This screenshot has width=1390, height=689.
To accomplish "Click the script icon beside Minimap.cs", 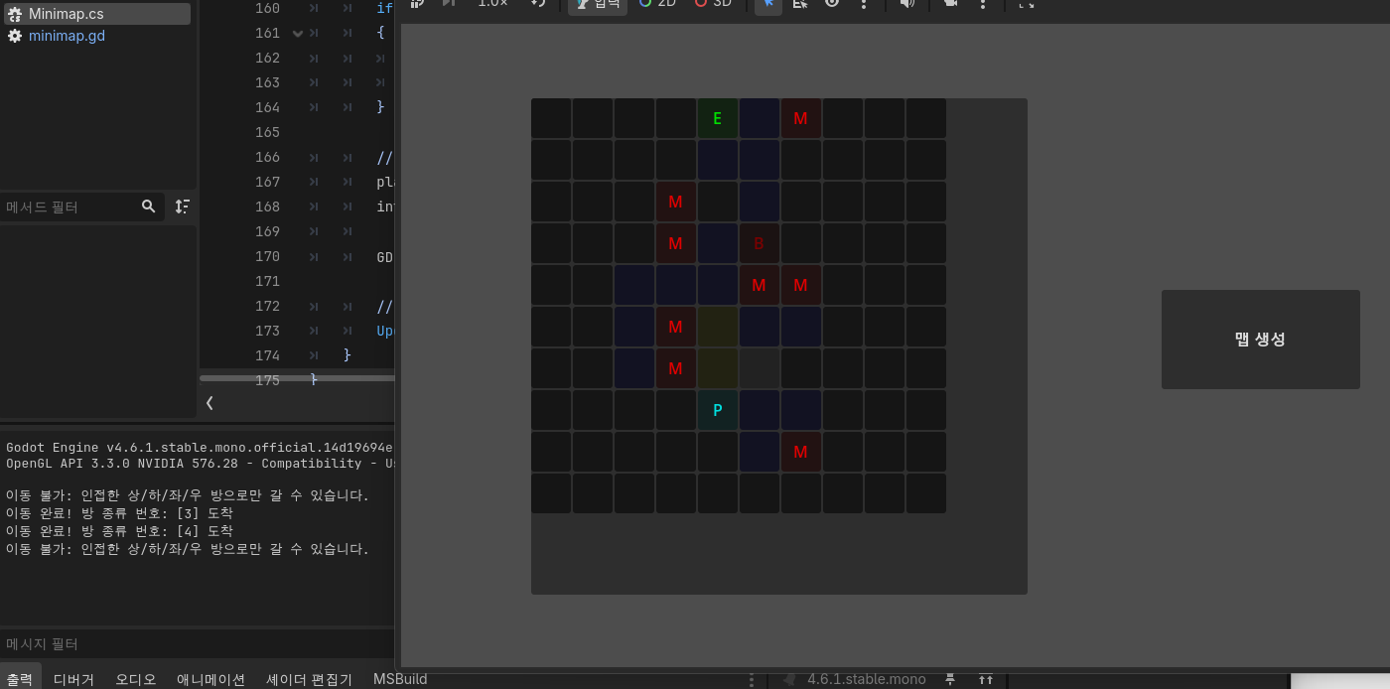I will (x=15, y=14).
